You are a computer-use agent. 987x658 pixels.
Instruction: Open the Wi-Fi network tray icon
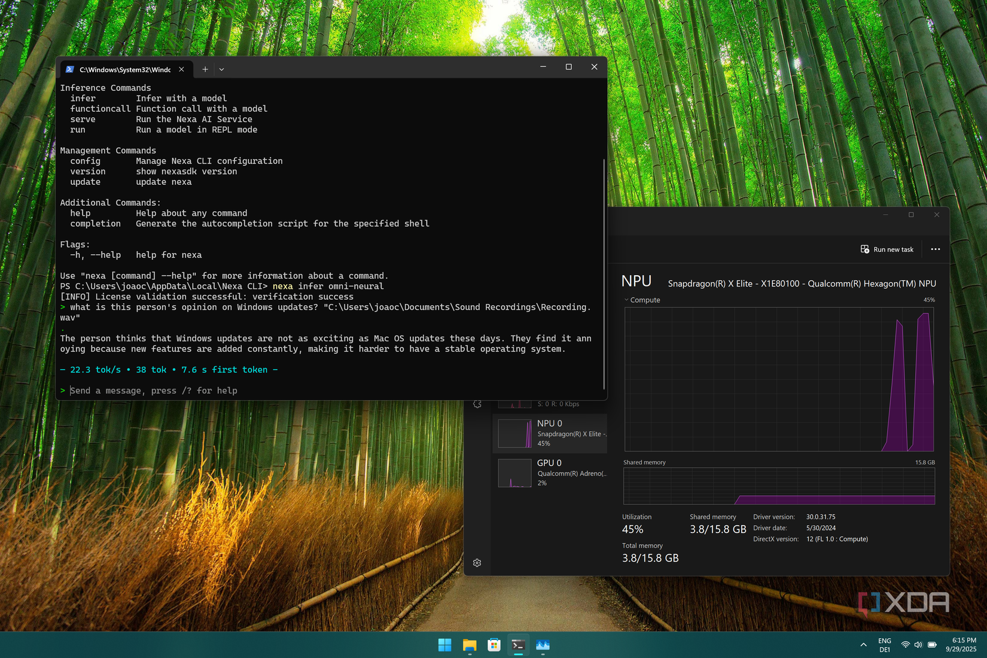(x=906, y=645)
